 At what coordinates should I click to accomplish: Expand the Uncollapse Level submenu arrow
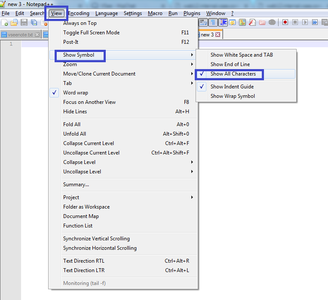tap(192, 172)
